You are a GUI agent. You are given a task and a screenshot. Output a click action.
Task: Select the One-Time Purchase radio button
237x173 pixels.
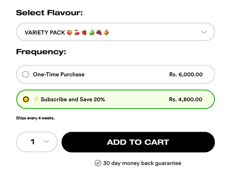pos(26,74)
